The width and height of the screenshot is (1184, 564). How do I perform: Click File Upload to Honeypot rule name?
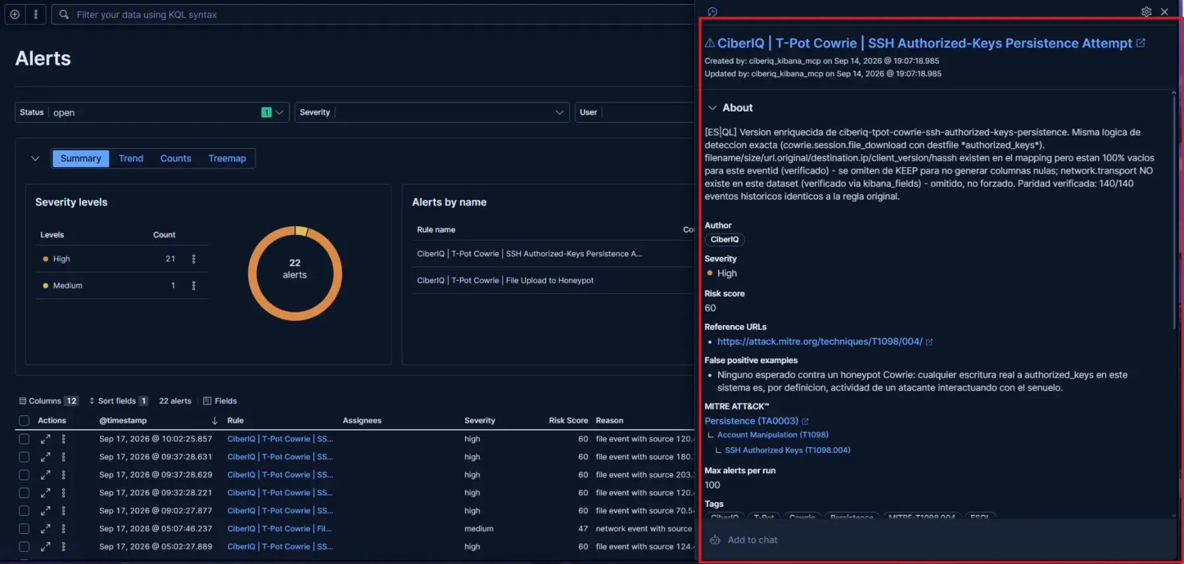[x=505, y=280]
